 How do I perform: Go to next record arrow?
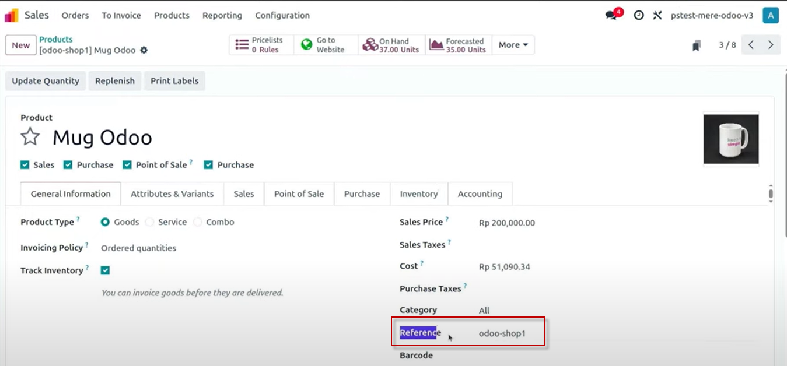pos(771,45)
